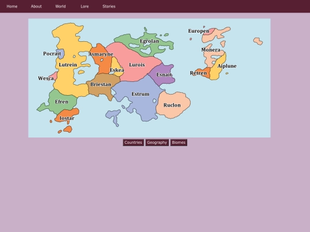Open the Lore navigation link
The width and height of the screenshot is (310, 232).
coord(84,6)
